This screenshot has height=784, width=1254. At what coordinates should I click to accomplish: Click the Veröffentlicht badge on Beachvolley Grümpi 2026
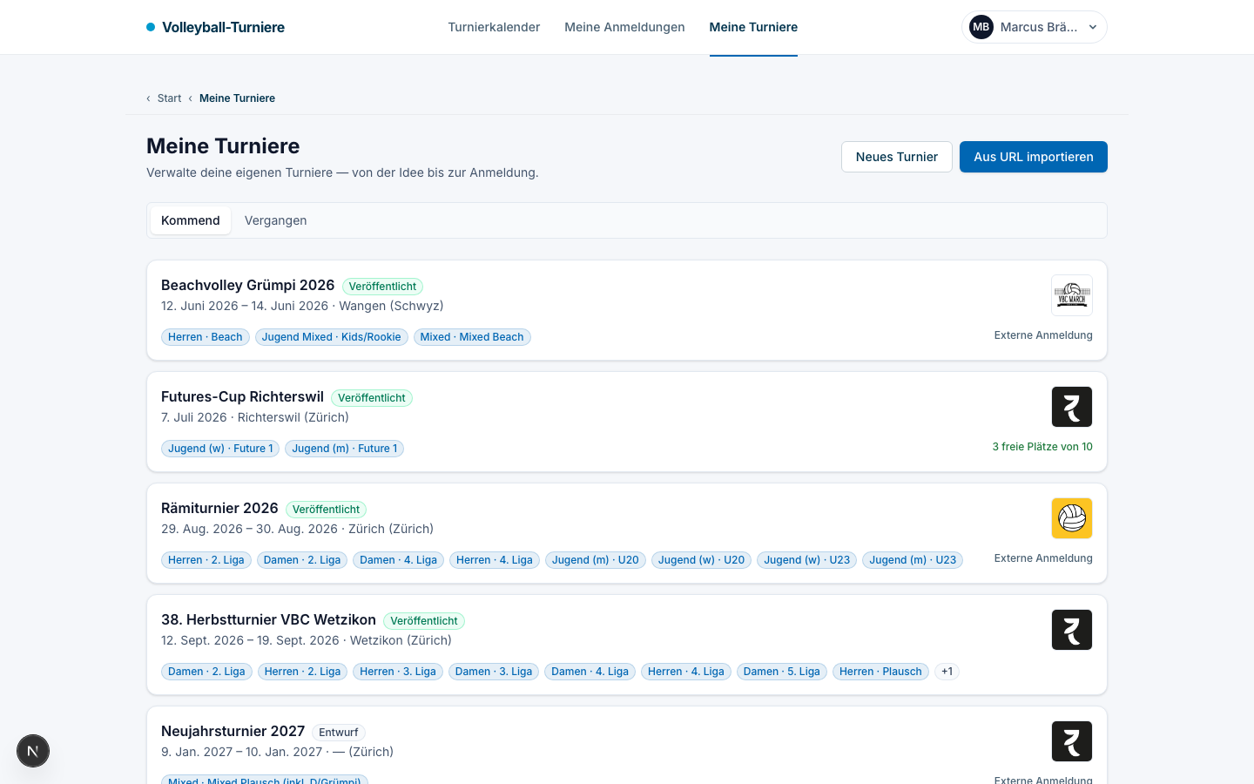[382, 287]
